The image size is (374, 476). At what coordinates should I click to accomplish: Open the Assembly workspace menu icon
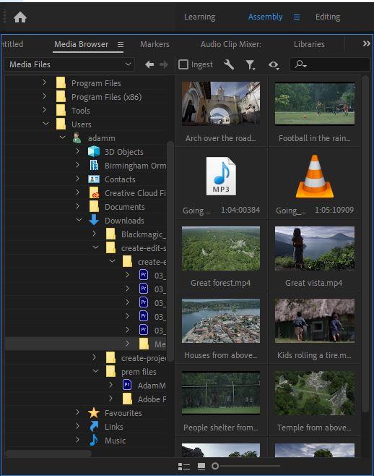coord(297,17)
